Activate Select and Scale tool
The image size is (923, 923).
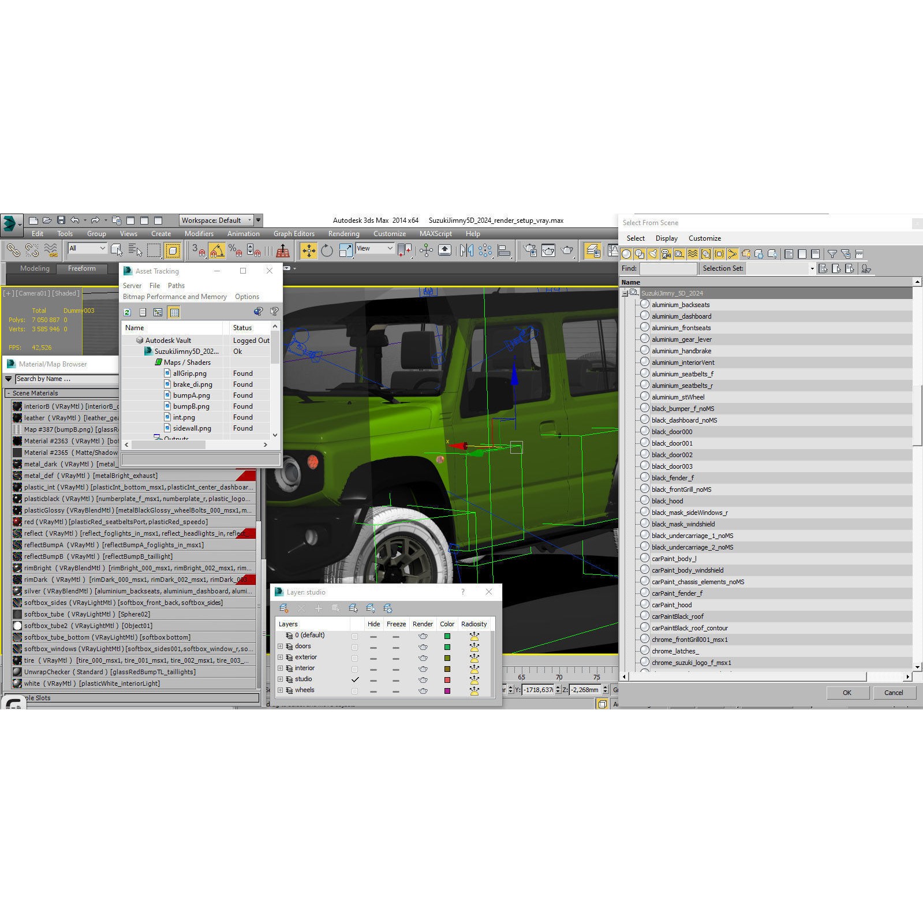[x=346, y=251]
